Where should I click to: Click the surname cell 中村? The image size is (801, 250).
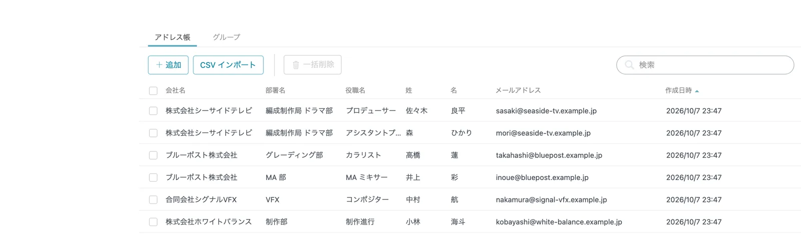[413, 199]
